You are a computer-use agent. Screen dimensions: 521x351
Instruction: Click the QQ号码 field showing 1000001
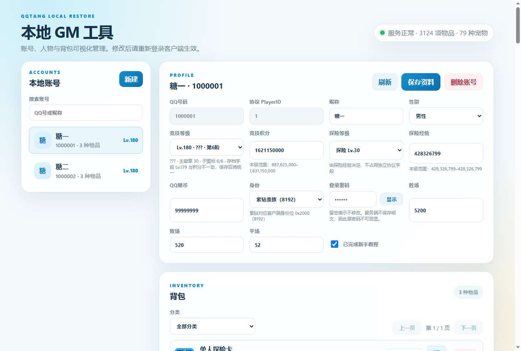pos(207,116)
